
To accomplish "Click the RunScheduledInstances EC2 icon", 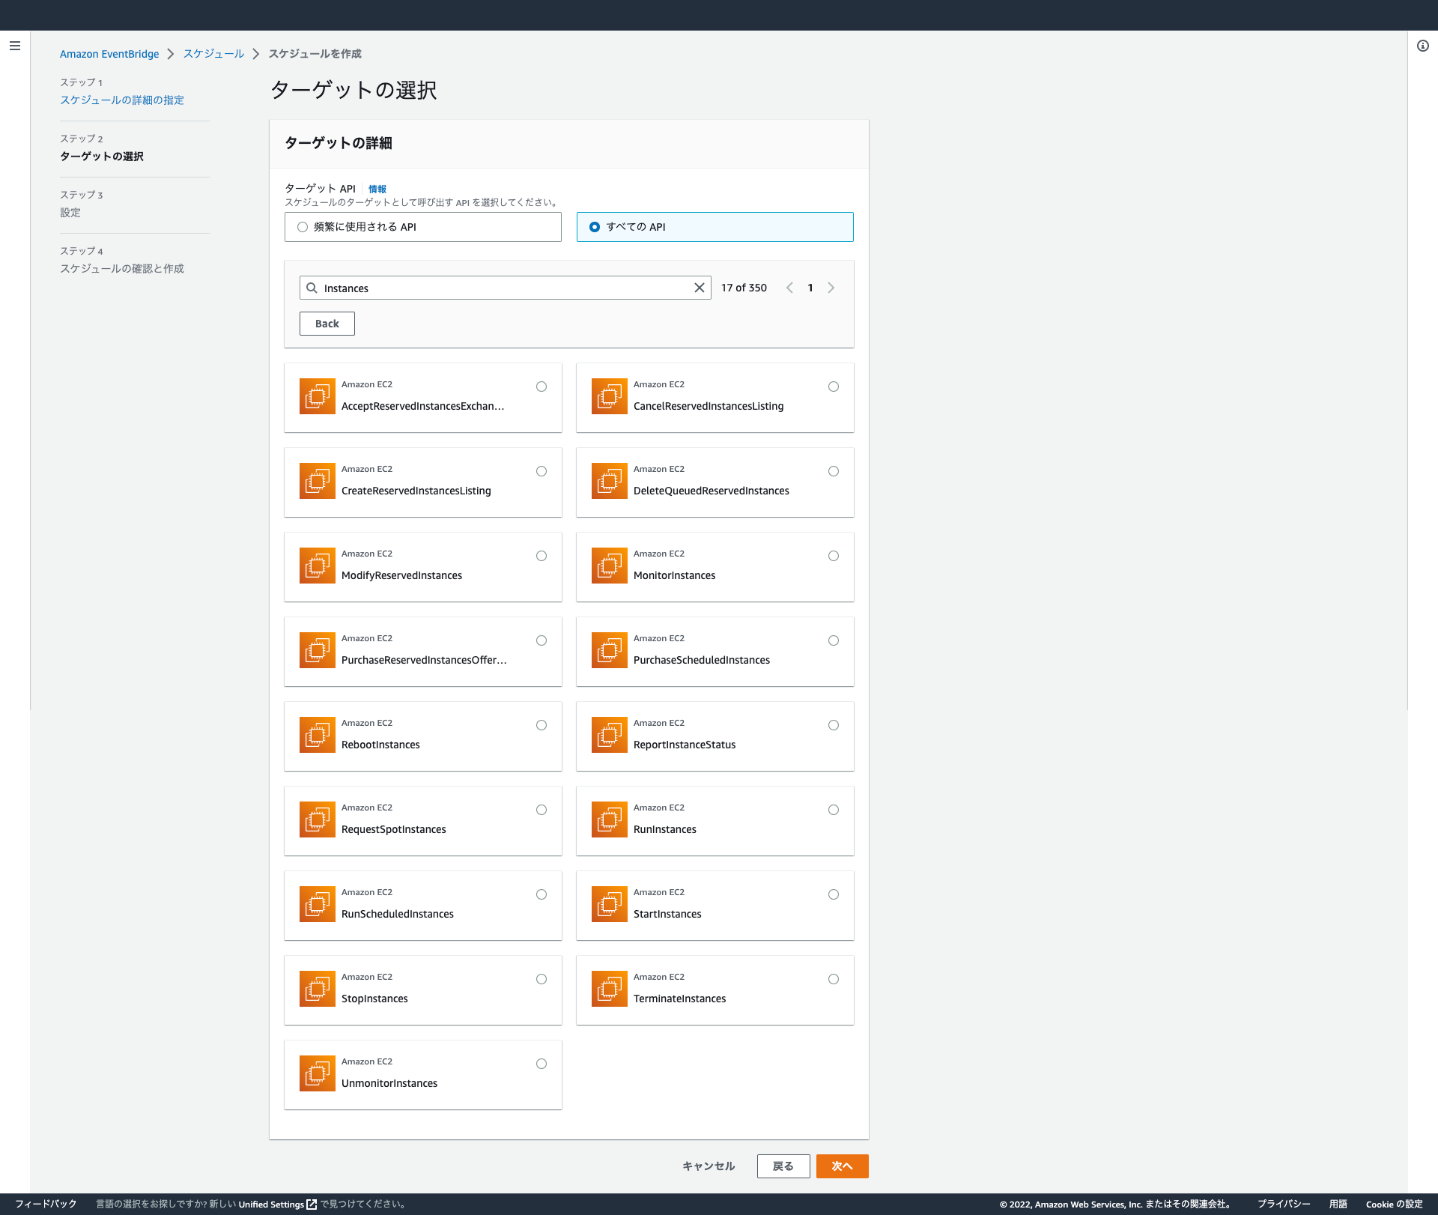I will [318, 904].
